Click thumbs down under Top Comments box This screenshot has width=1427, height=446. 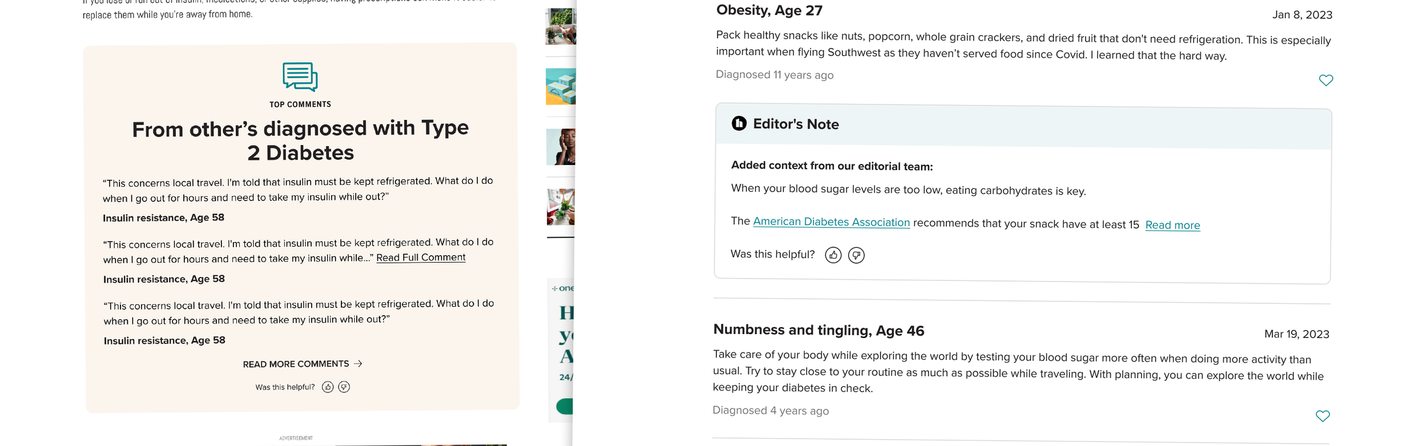coord(344,387)
